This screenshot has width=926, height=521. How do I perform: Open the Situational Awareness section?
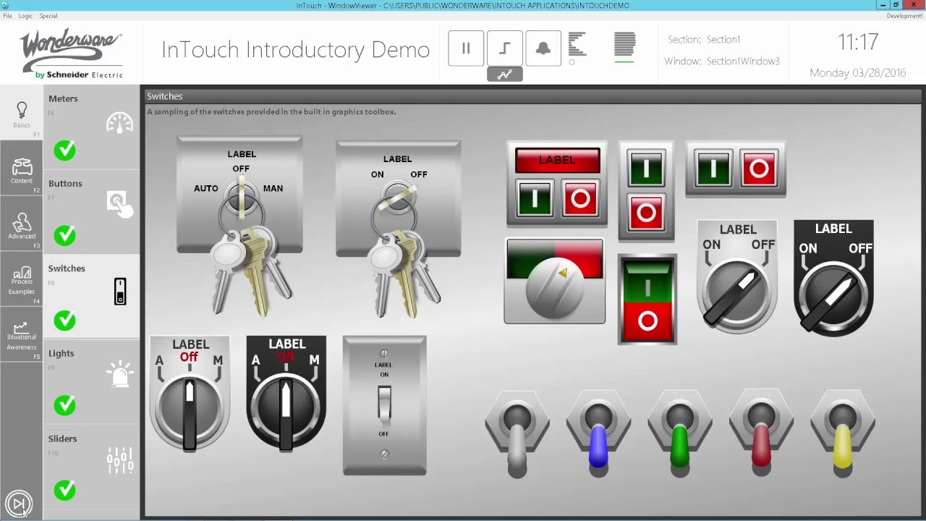[x=22, y=334]
